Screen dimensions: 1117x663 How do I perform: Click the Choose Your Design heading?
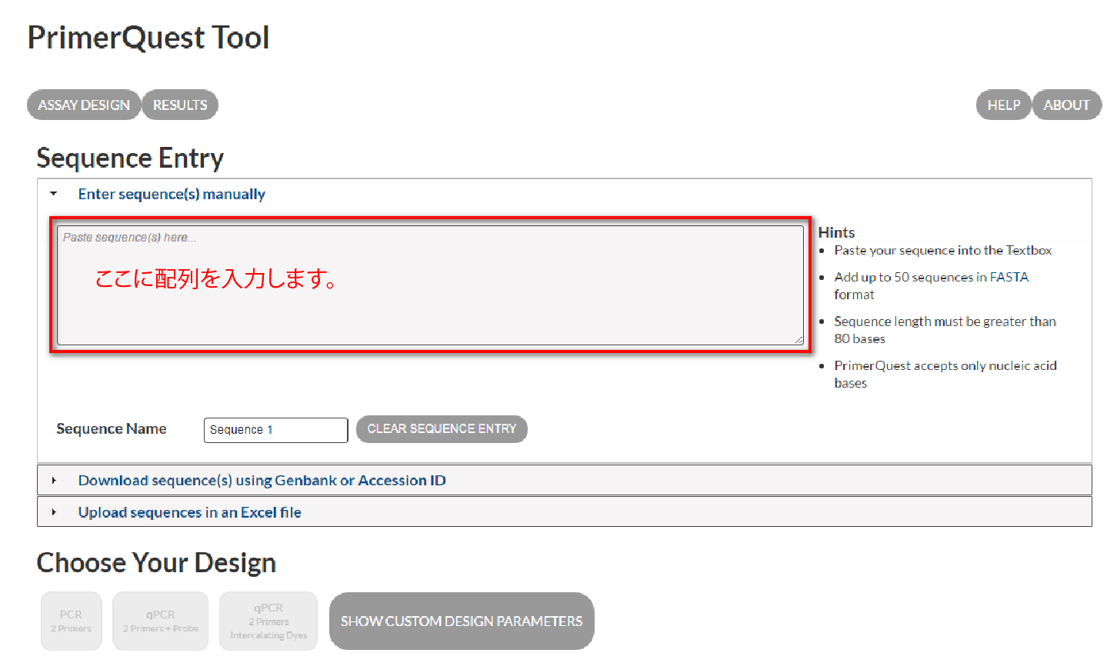pos(156,563)
